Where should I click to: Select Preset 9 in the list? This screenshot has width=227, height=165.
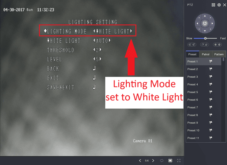(x=204, y=123)
